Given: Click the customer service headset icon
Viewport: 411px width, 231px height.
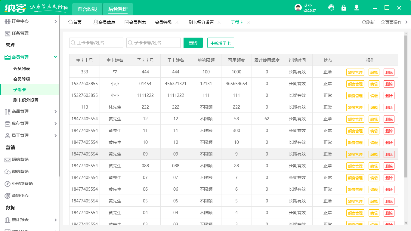Looking at the screenshot, I should (331, 8).
